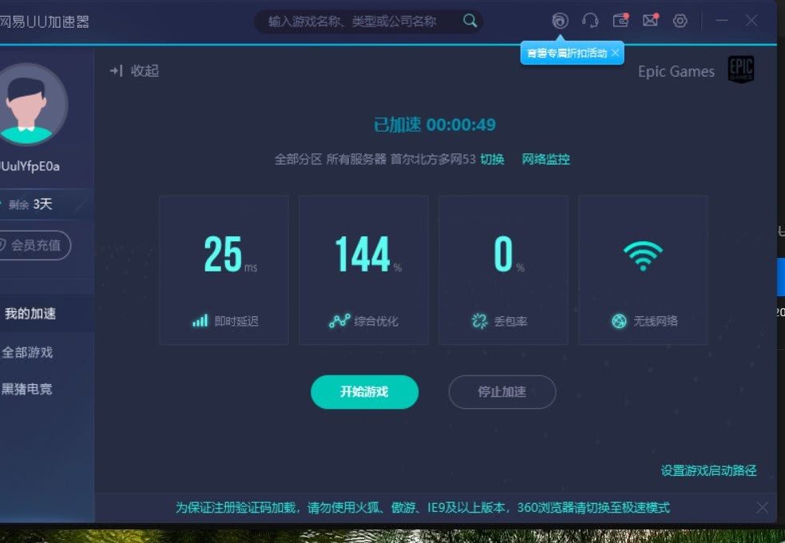This screenshot has height=543, width=785.
Task: Click the Epic Games logo icon
Action: click(x=741, y=69)
